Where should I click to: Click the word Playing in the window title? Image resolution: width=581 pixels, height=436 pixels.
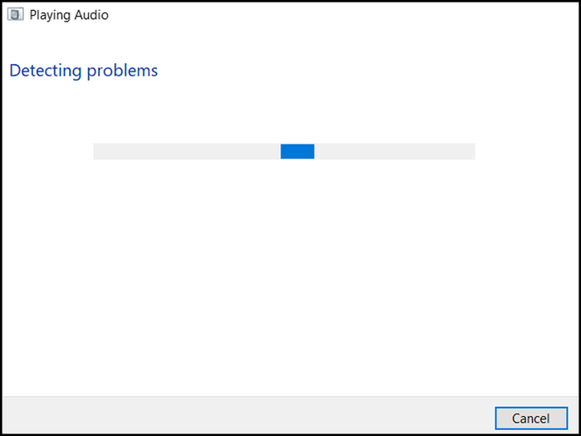(x=49, y=15)
